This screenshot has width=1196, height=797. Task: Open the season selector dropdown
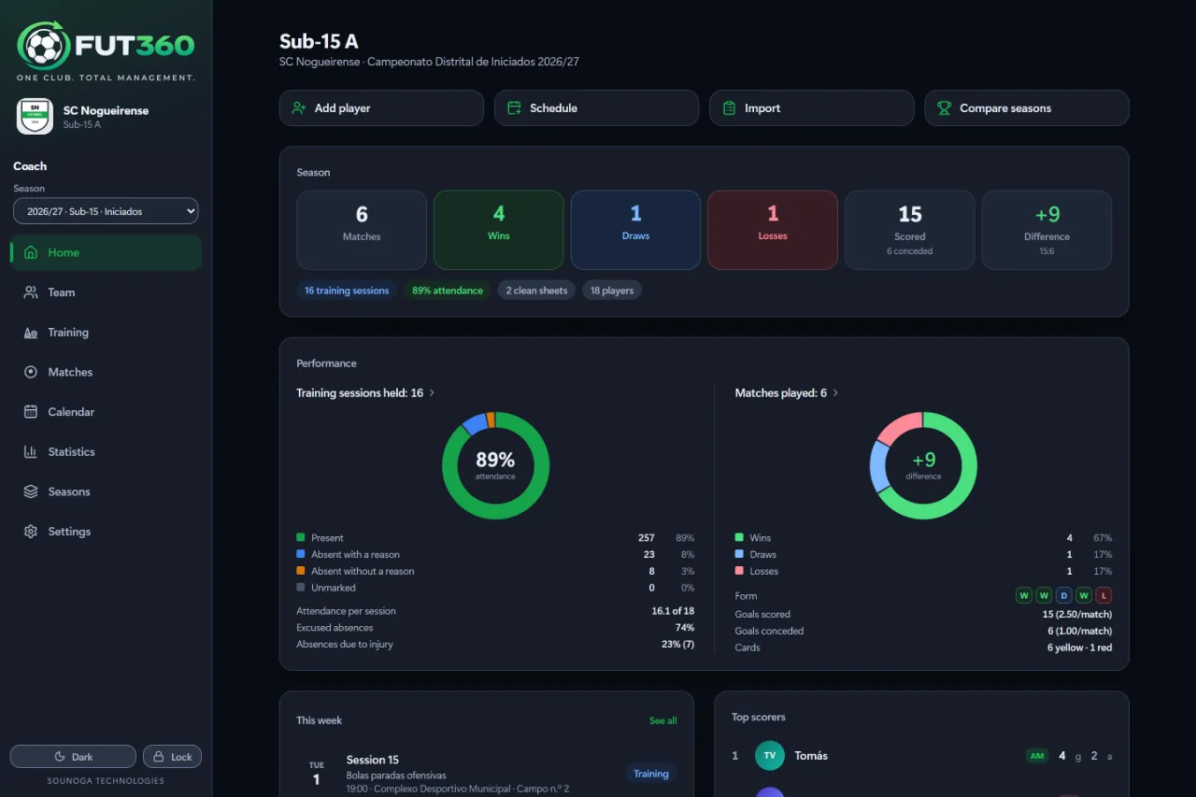pos(106,211)
